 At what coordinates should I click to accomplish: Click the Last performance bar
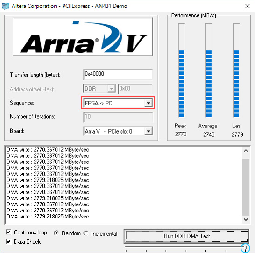click(236, 70)
